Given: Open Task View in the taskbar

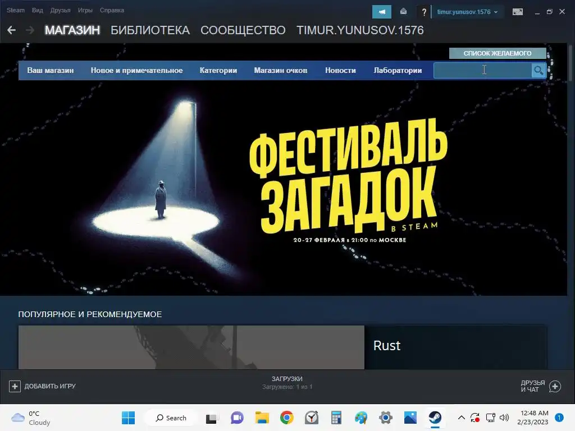Looking at the screenshot, I should [x=212, y=418].
